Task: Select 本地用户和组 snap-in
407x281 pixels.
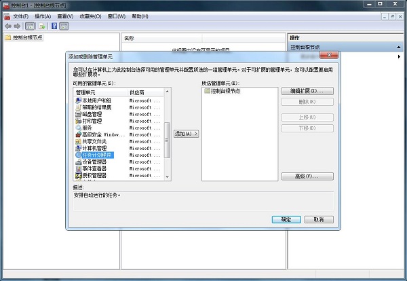Action: click(96, 100)
